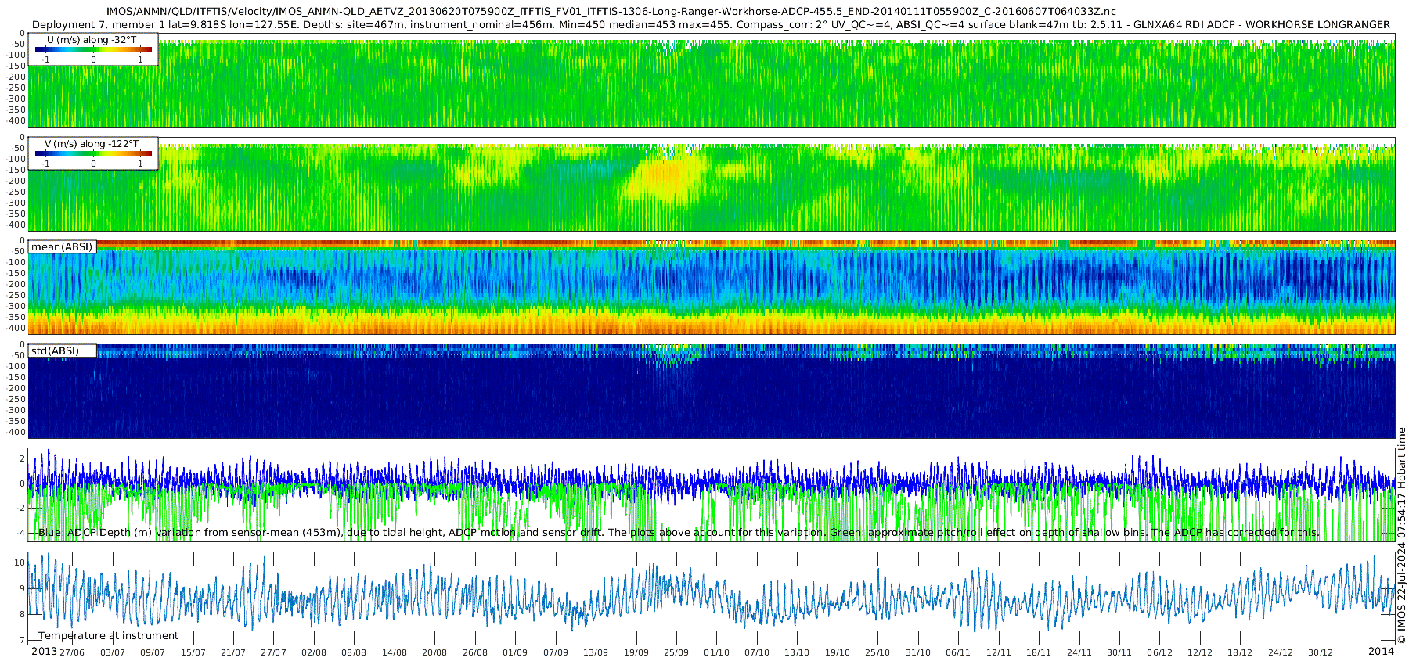This screenshot has height=665, width=1409.
Task: Click the 27/06 date tick label
Action: point(72,652)
